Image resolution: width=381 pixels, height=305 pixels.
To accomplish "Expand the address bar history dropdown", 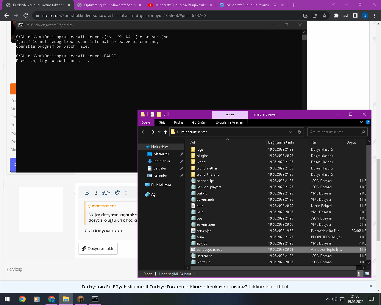I will tap(291, 132).
